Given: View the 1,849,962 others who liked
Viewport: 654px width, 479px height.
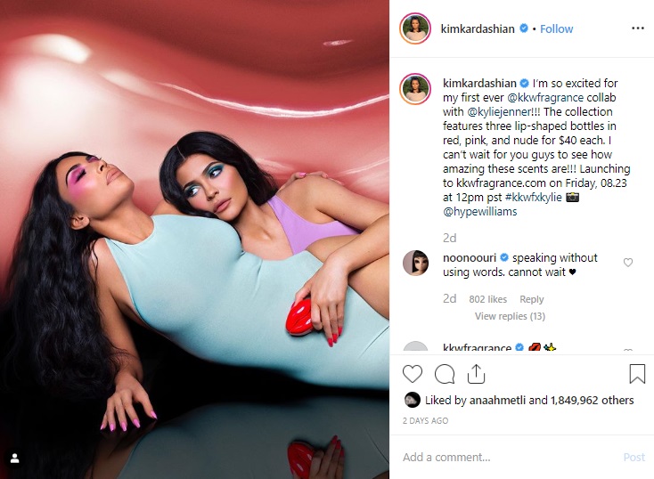Looking at the screenshot, I should pyautogui.click(x=592, y=401).
